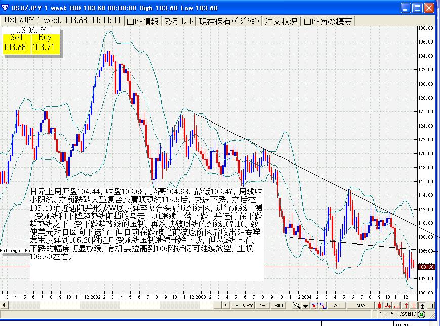
Task: Click the BID price type selector
Action: (x=278, y=306)
